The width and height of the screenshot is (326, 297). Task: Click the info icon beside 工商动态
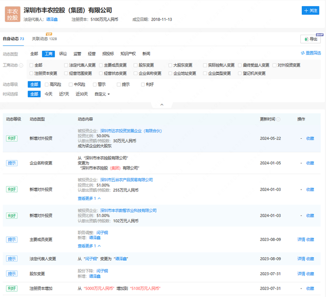point(21,65)
